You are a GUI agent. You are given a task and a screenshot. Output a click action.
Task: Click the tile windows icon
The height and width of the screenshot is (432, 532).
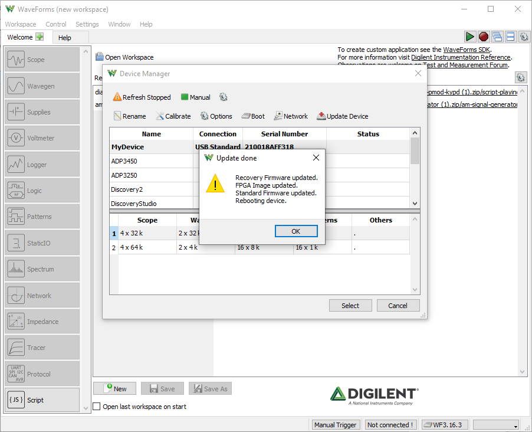pos(510,37)
